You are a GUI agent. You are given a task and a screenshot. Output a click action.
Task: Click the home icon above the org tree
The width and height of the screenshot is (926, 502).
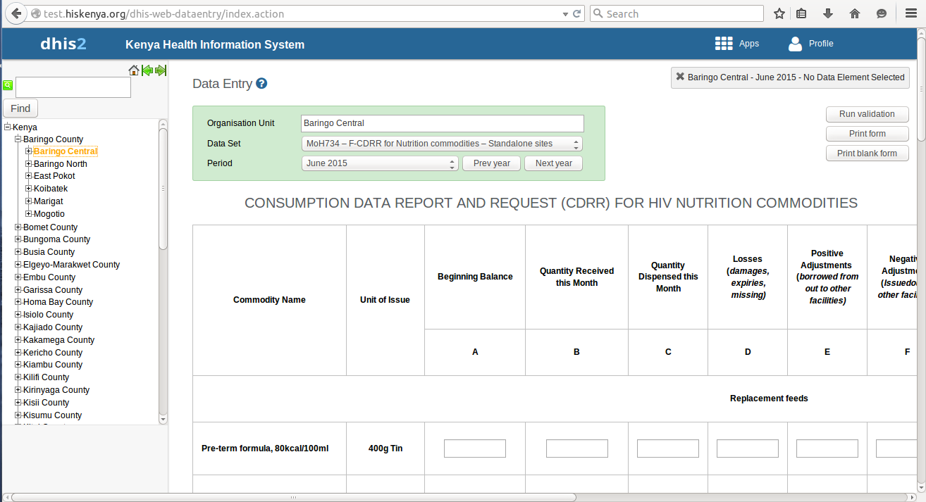tap(134, 70)
